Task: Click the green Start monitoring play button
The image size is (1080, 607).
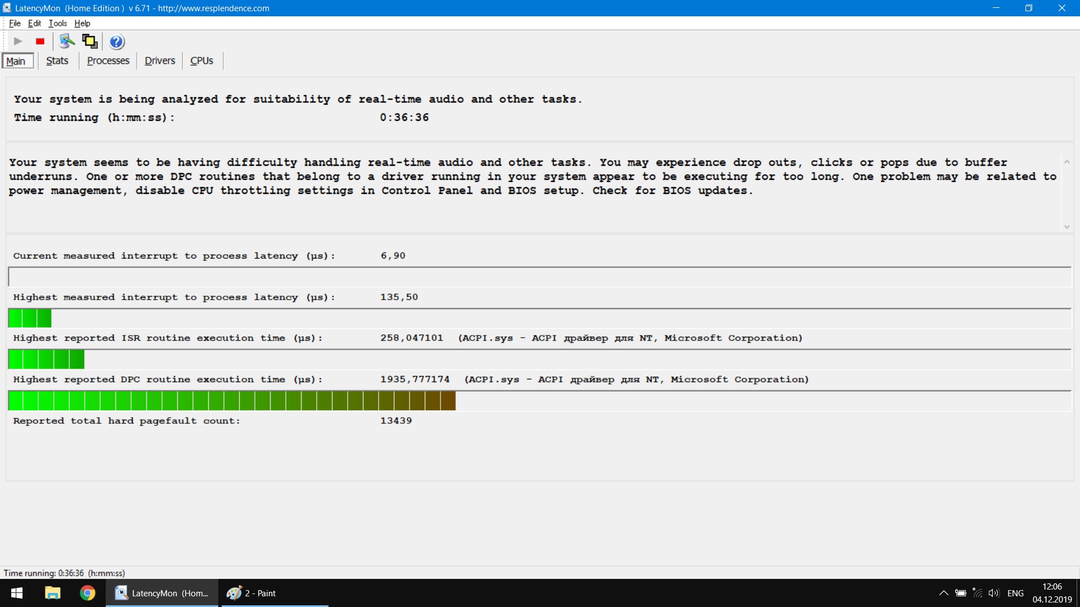Action: [18, 41]
